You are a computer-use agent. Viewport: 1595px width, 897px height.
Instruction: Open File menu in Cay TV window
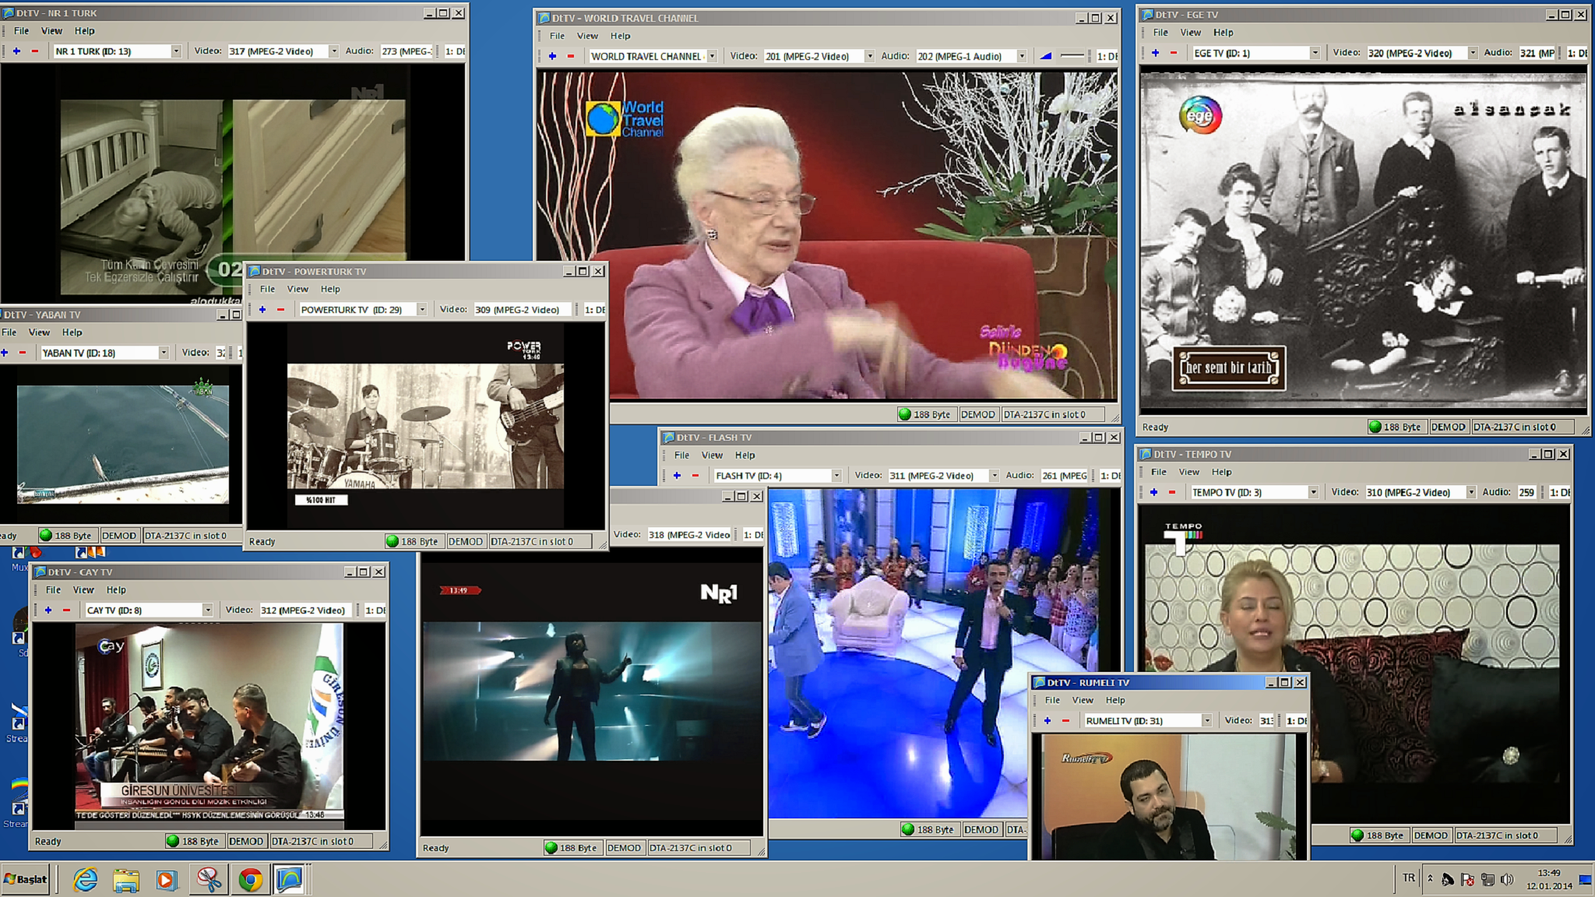click(x=53, y=590)
